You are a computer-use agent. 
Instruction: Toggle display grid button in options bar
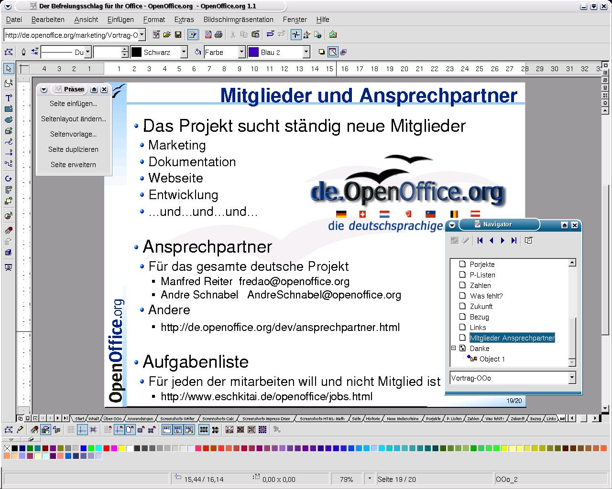click(x=71, y=430)
